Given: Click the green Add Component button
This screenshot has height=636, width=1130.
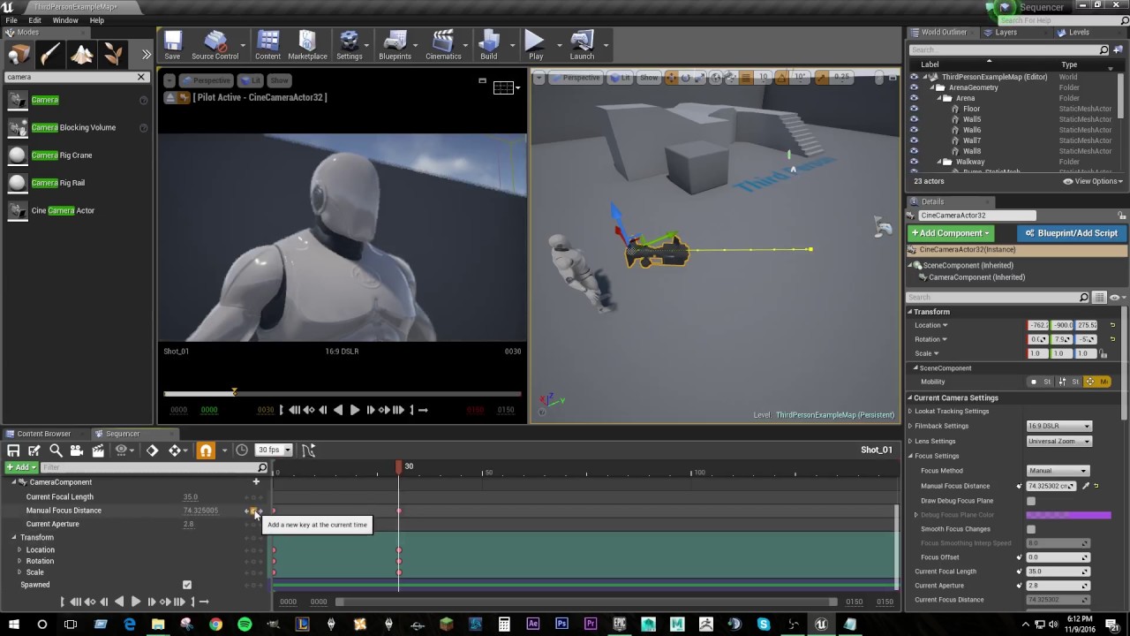Looking at the screenshot, I should click(952, 233).
